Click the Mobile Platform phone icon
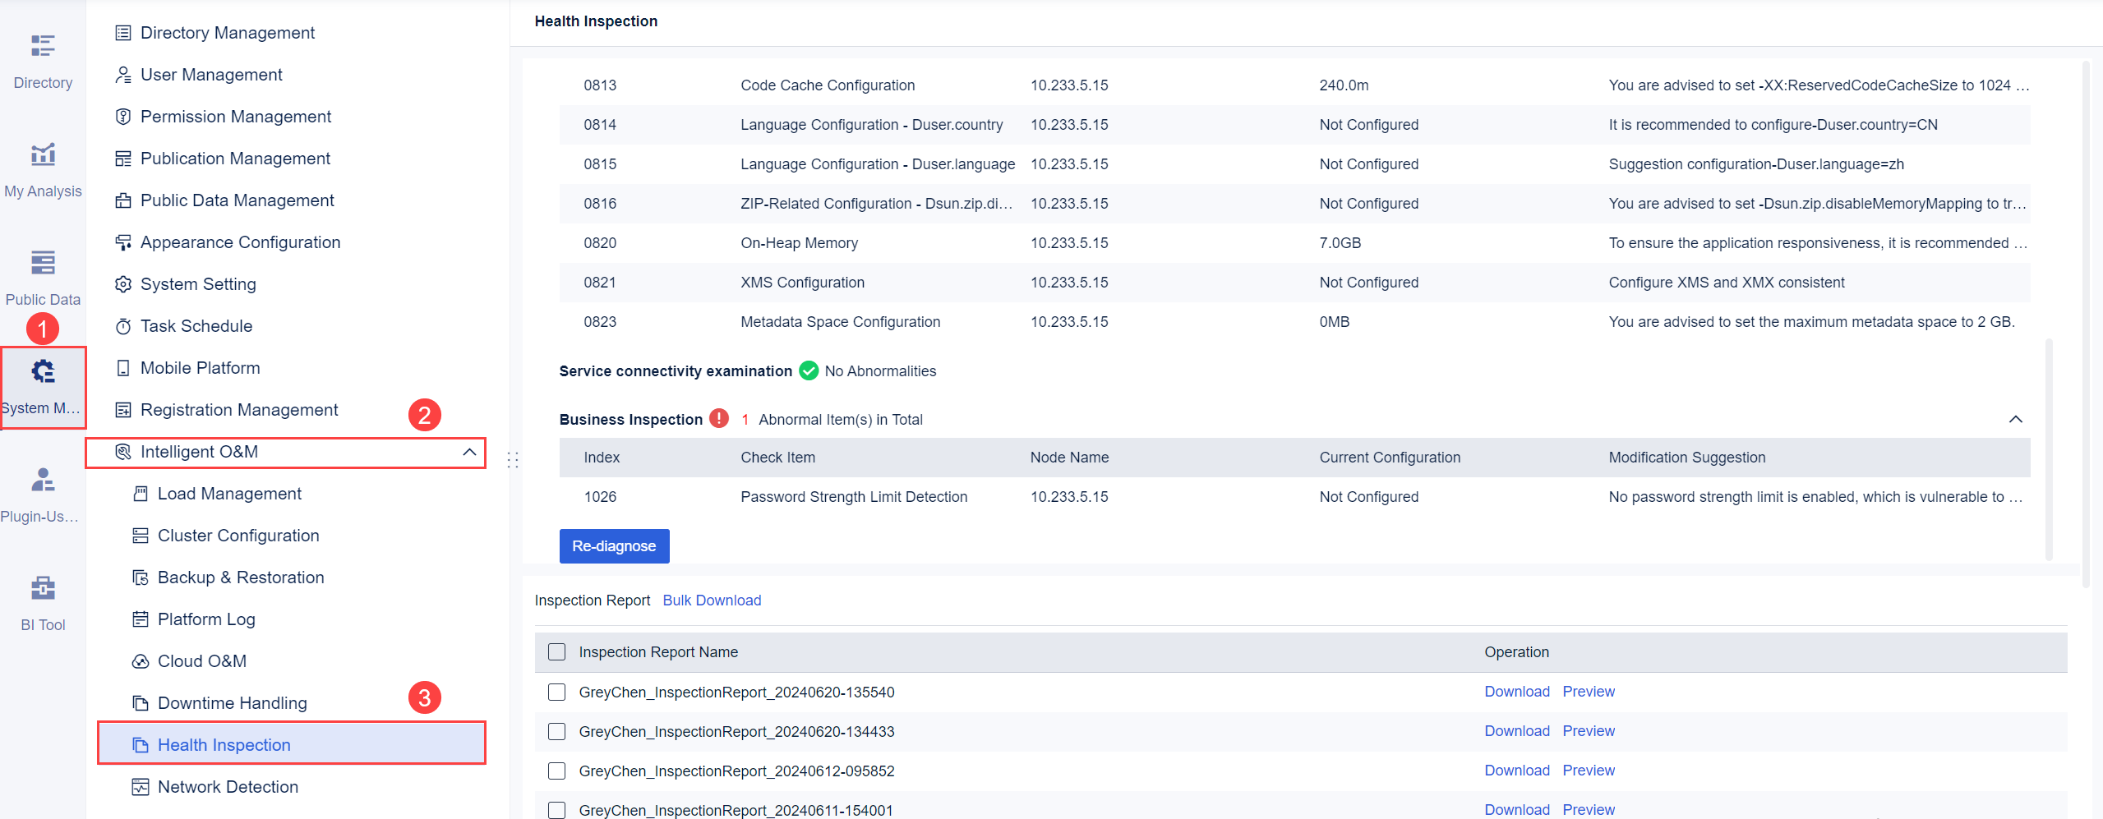Screen dimensions: 2103x819 pyautogui.click(x=123, y=368)
